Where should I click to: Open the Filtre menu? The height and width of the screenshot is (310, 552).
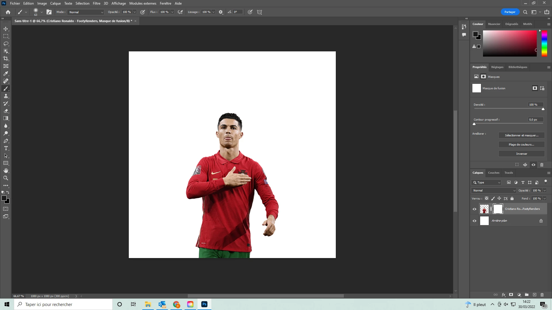tap(96, 3)
